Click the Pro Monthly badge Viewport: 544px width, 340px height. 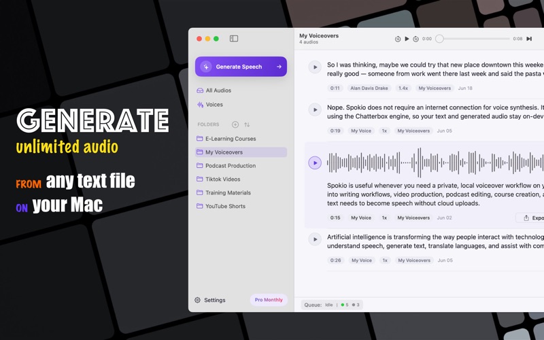click(x=269, y=300)
